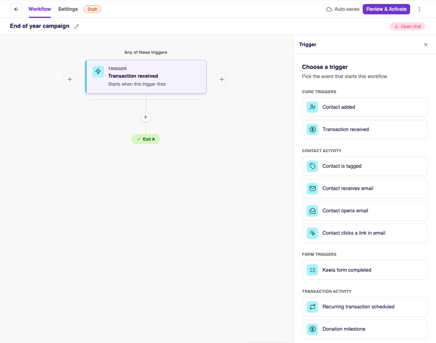This screenshot has width=436, height=343.
Task: Click the Auto-saves text label
Action: click(x=347, y=9)
